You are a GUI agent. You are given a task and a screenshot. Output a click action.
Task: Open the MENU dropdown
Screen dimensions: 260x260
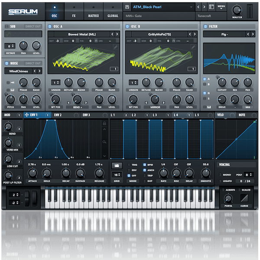coord(221,7)
